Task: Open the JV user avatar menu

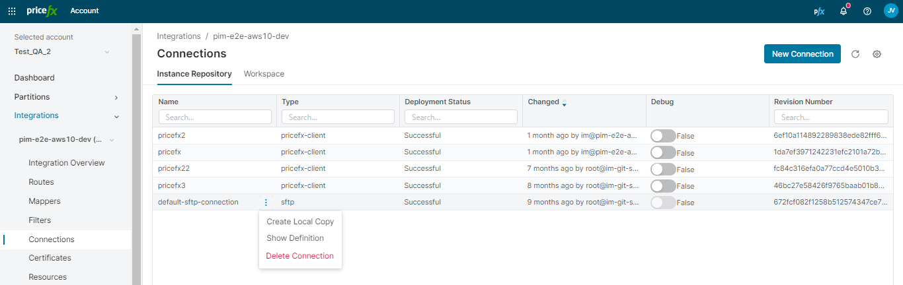Action: click(x=890, y=11)
